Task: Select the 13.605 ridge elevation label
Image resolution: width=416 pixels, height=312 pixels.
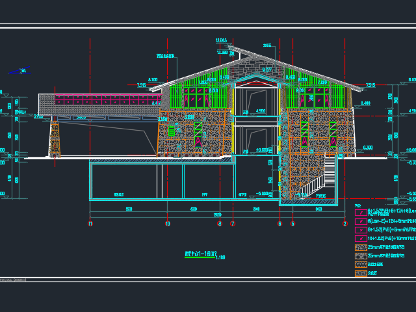Action: (221, 40)
